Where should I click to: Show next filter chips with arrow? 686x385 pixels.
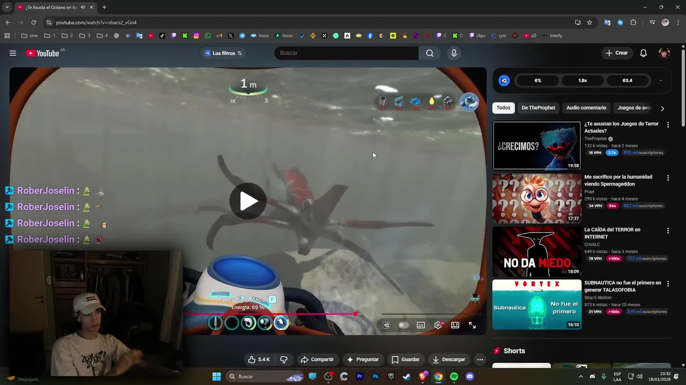point(662,108)
